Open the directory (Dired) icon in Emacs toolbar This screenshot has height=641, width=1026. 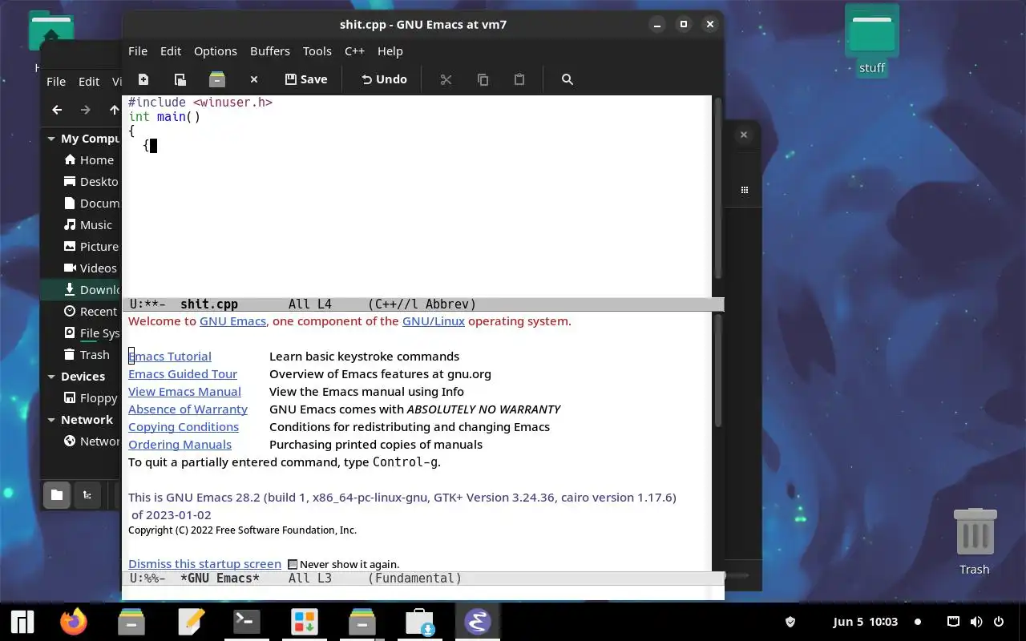(216, 79)
